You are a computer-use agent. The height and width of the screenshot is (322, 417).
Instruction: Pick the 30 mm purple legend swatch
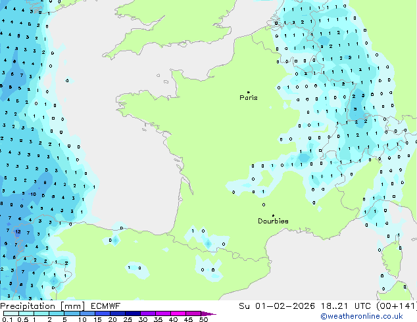coord(147,313)
